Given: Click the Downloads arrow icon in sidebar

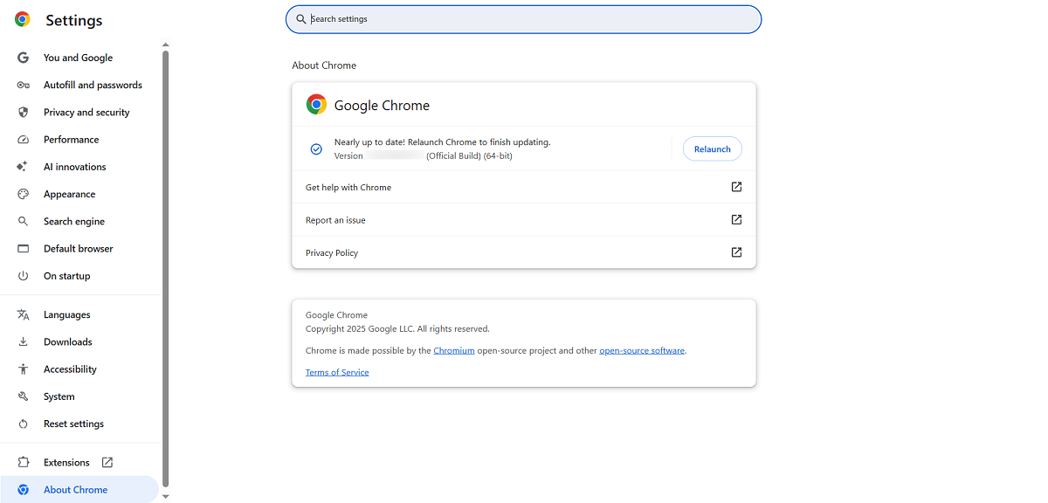Looking at the screenshot, I should 24,342.
